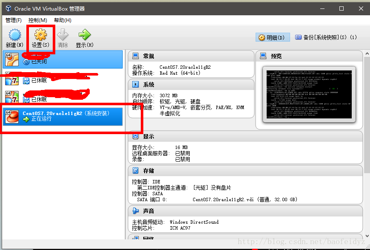Open the 控制(M) menu

click(x=37, y=20)
